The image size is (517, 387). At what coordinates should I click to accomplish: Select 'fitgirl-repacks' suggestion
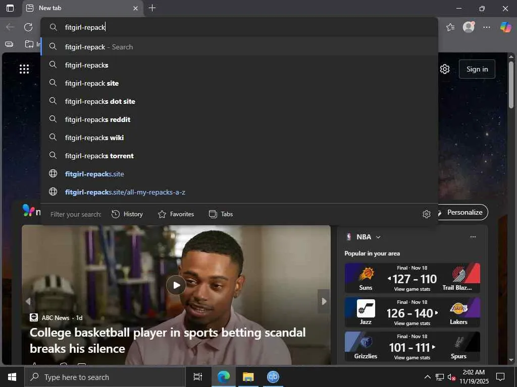(x=239, y=65)
